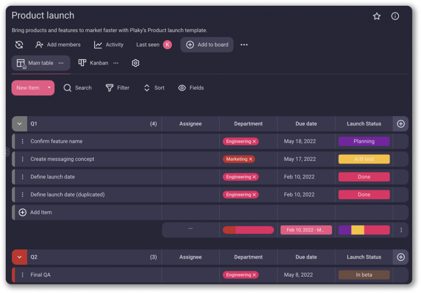The height and width of the screenshot is (293, 421).
Task: Remove Engineering tag from Final QA
Action: coord(254,275)
